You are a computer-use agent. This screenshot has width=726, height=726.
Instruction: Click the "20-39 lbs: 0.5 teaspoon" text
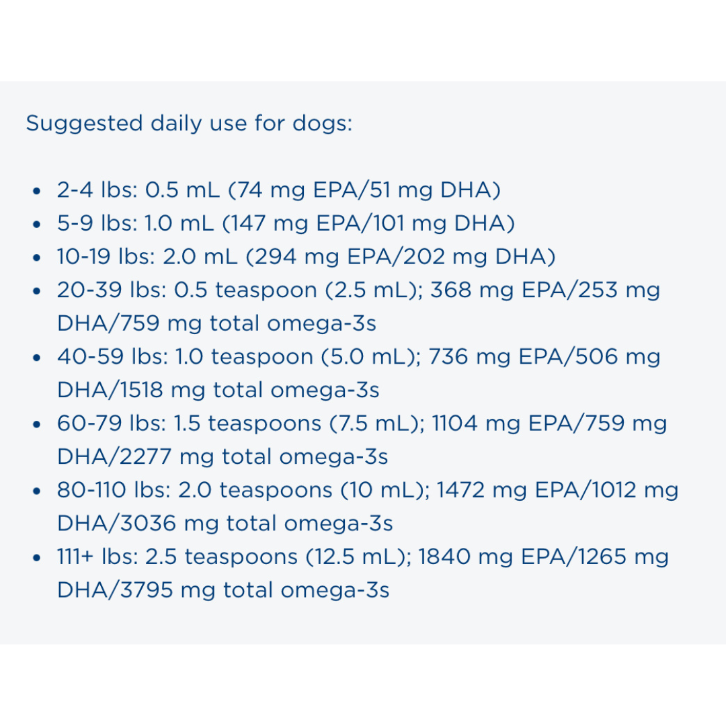click(187, 290)
